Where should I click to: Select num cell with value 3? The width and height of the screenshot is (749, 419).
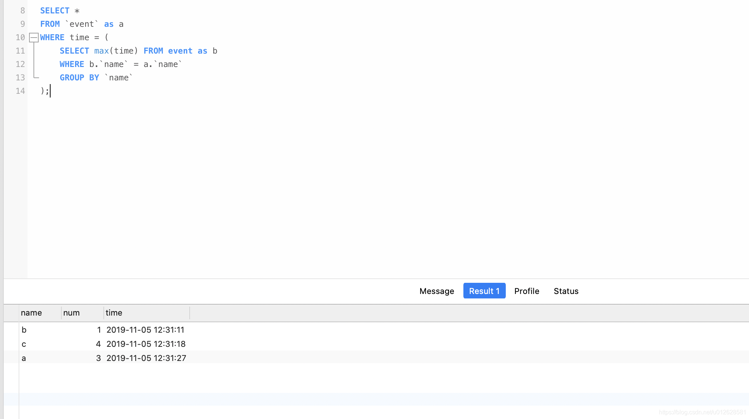pyautogui.click(x=83, y=358)
